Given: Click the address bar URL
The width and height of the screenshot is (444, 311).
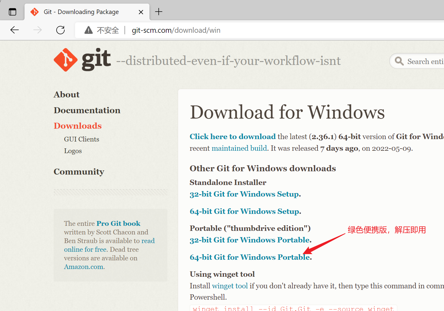Looking at the screenshot, I should [176, 30].
